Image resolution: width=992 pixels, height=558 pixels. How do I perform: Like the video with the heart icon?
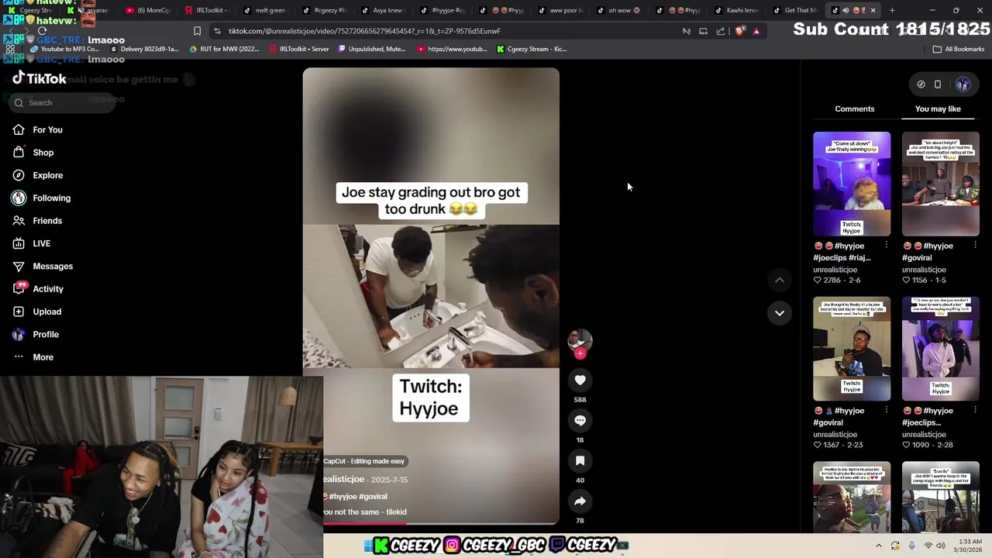click(x=580, y=380)
